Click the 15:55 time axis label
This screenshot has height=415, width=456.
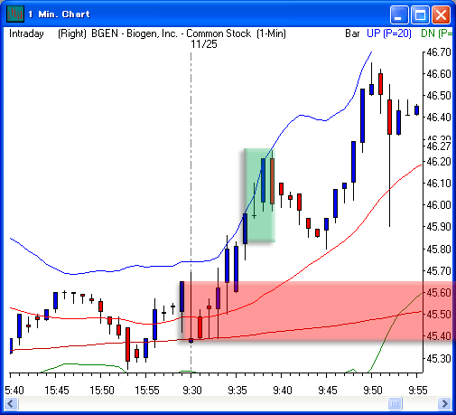point(147,391)
